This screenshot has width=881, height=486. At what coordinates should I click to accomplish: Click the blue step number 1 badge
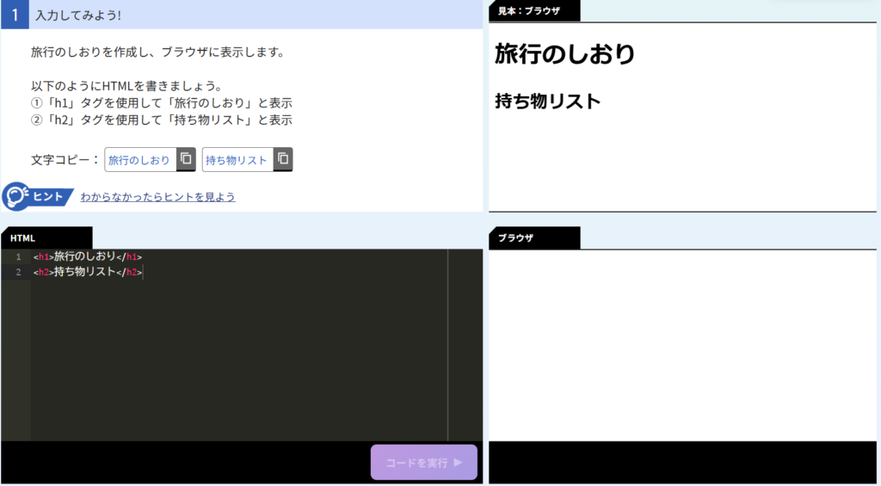tap(15, 15)
